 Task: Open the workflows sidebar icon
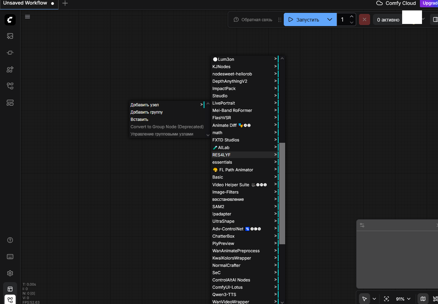[10, 86]
